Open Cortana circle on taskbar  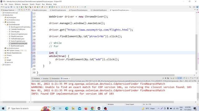pos(54,108)
